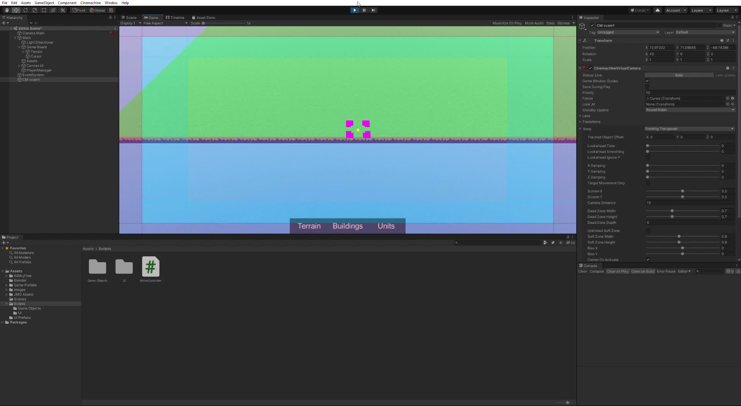
Task: Adjust the Dead Zone Width slider
Action: (672, 211)
